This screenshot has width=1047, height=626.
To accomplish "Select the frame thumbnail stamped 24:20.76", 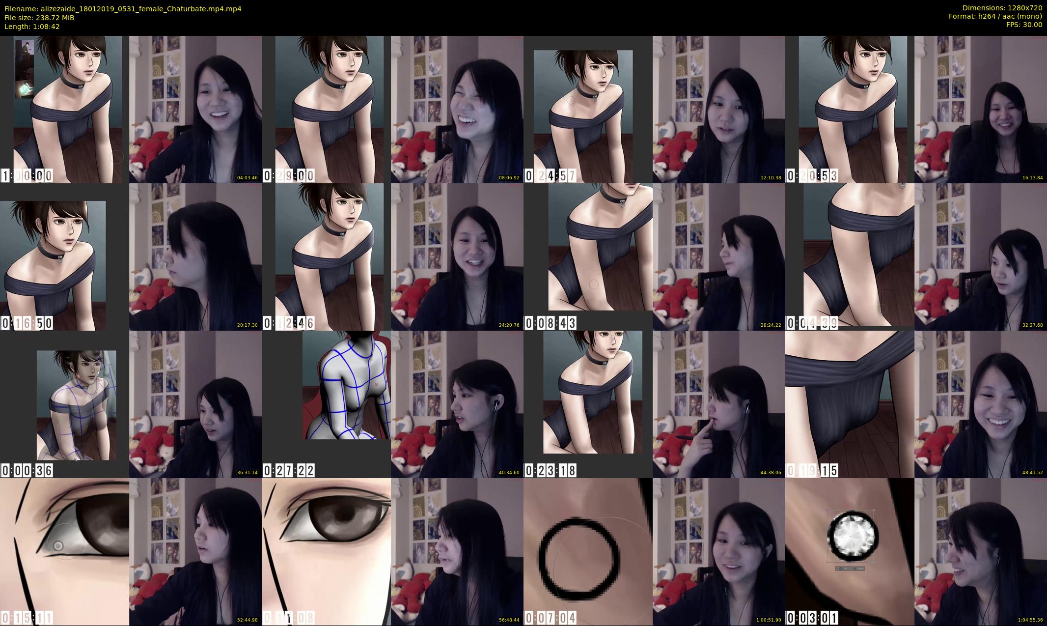I will [x=392, y=256].
